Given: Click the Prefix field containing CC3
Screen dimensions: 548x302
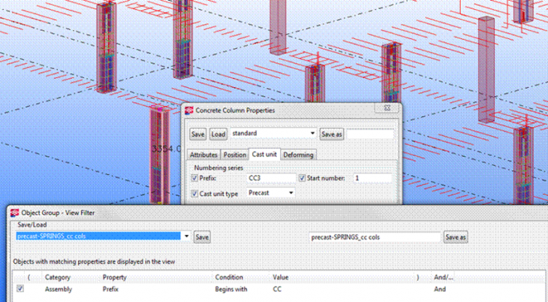Looking at the screenshot, I should [271, 178].
